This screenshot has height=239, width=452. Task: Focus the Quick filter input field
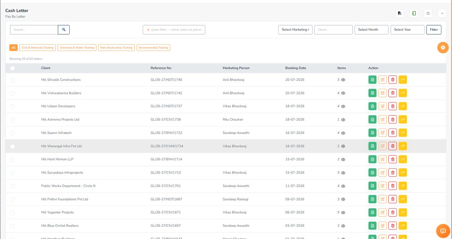174,30
